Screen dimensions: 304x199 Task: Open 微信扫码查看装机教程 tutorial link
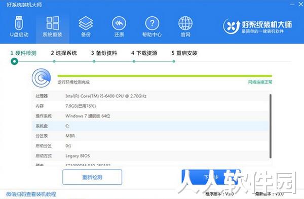click(31, 194)
